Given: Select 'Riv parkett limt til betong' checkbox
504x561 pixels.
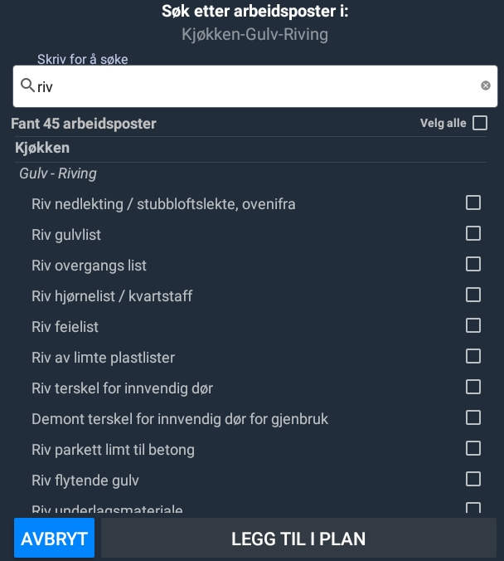Looking at the screenshot, I should coord(473,448).
